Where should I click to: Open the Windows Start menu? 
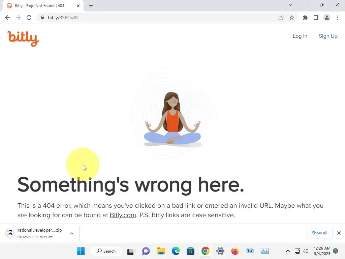coord(81,251)
